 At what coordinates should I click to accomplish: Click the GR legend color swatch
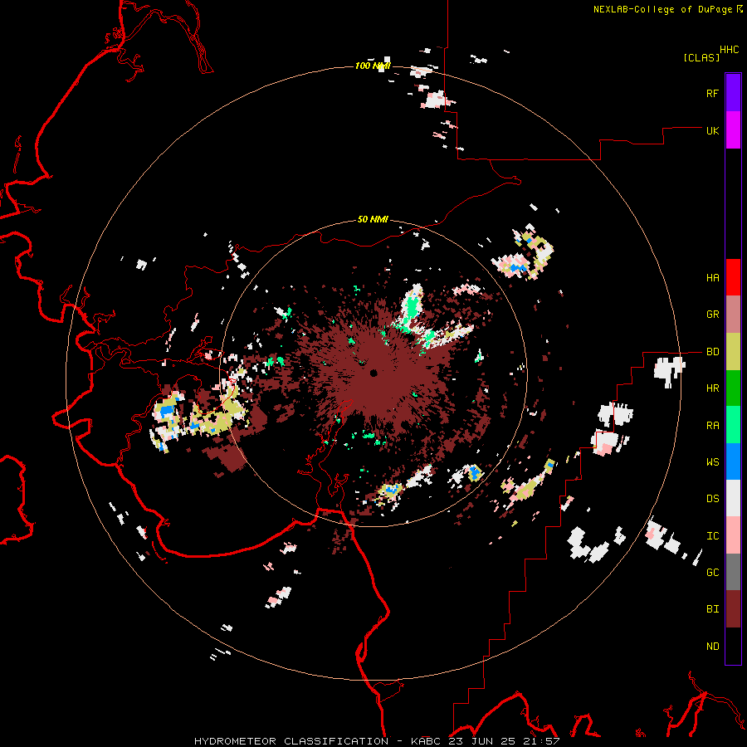tap(733, 315)
